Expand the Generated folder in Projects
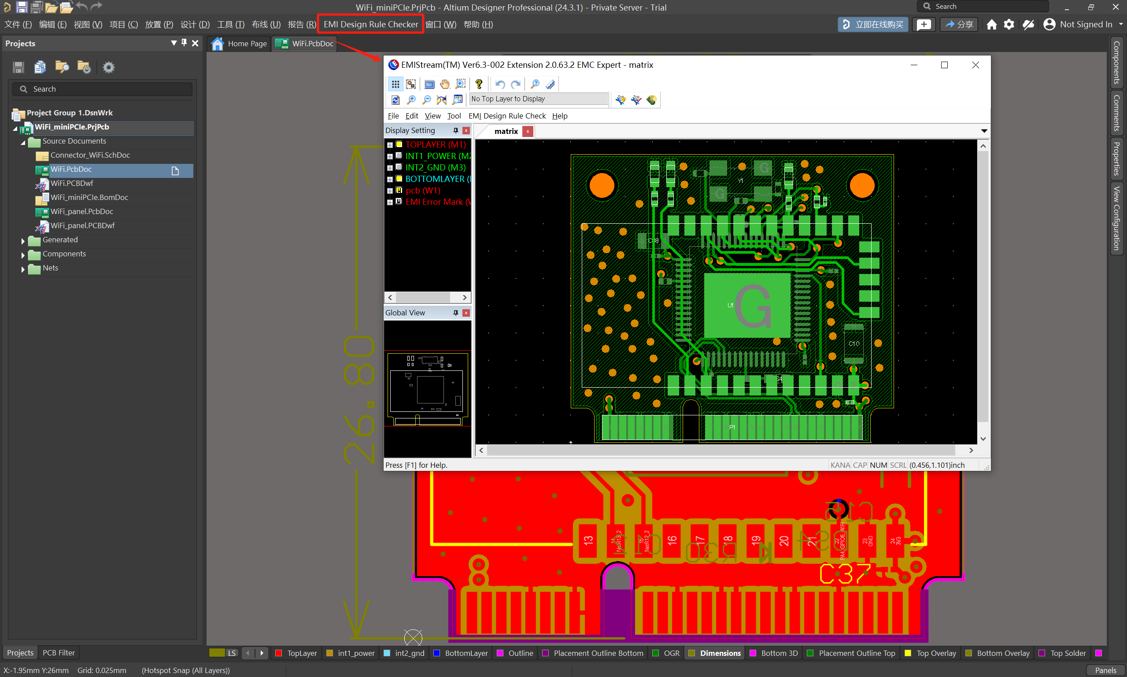The image size is (1127, 677). (x=23, y=240)
